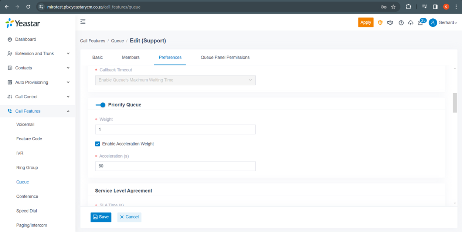Open the Gerhard user account menu

[x=443, y=22]
